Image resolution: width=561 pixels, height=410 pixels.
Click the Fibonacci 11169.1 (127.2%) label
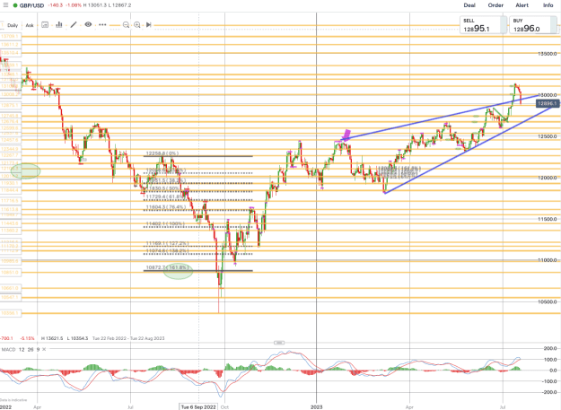(167, 243)
